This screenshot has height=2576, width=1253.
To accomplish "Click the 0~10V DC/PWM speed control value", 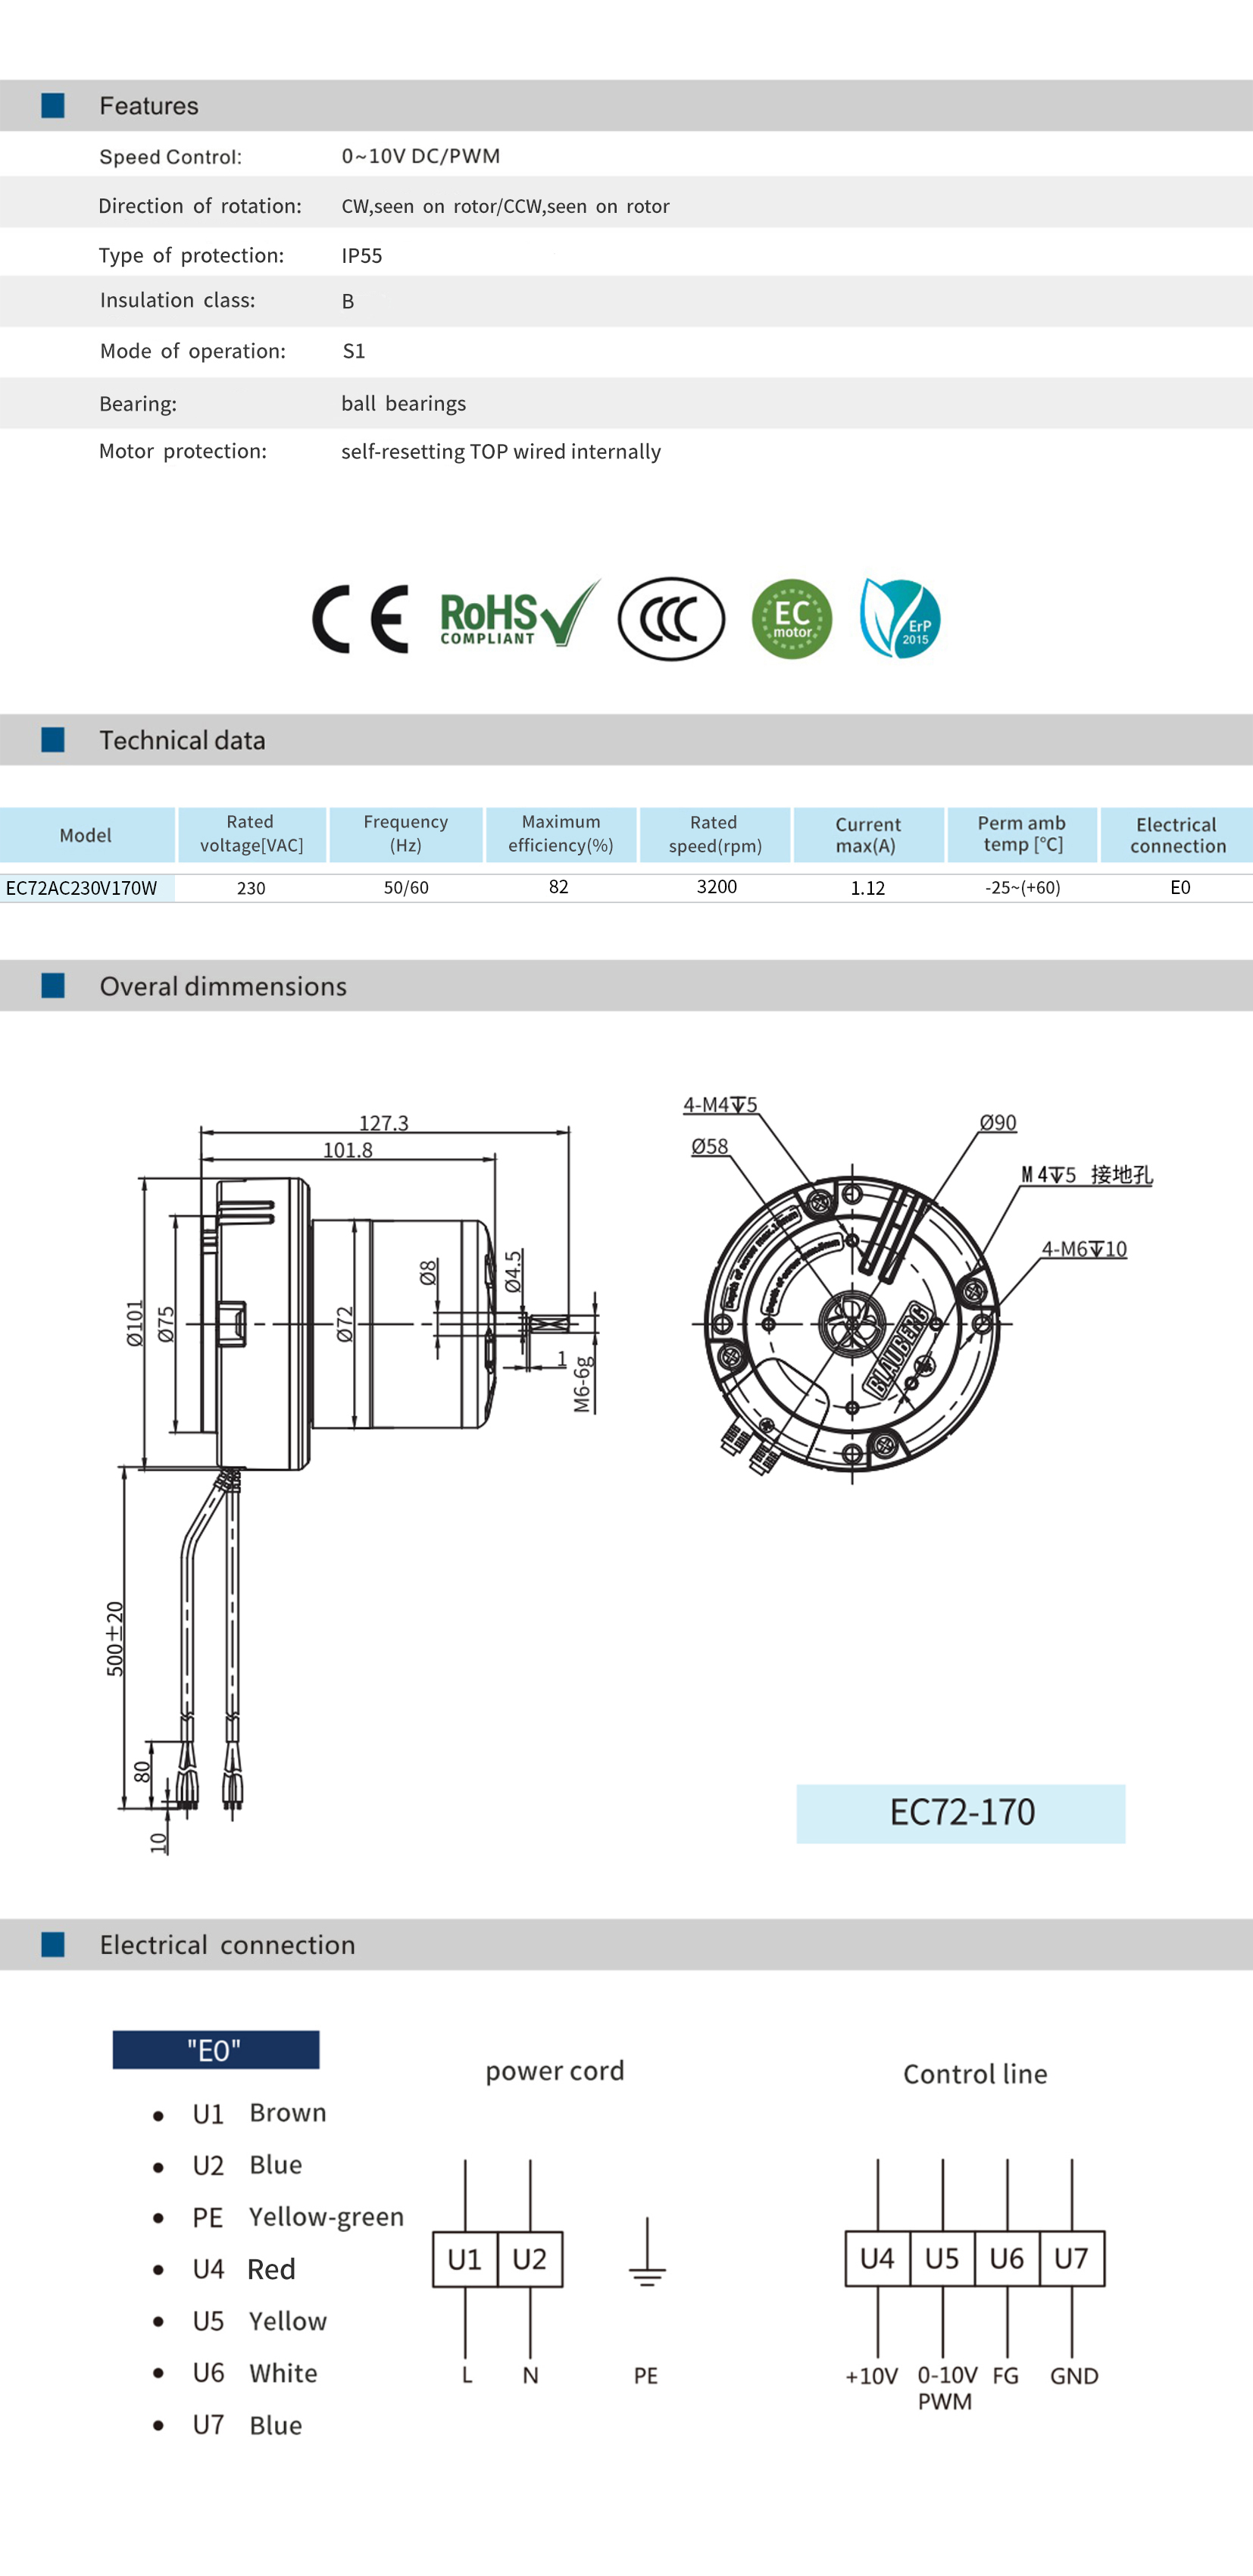I will pos(421,156).
